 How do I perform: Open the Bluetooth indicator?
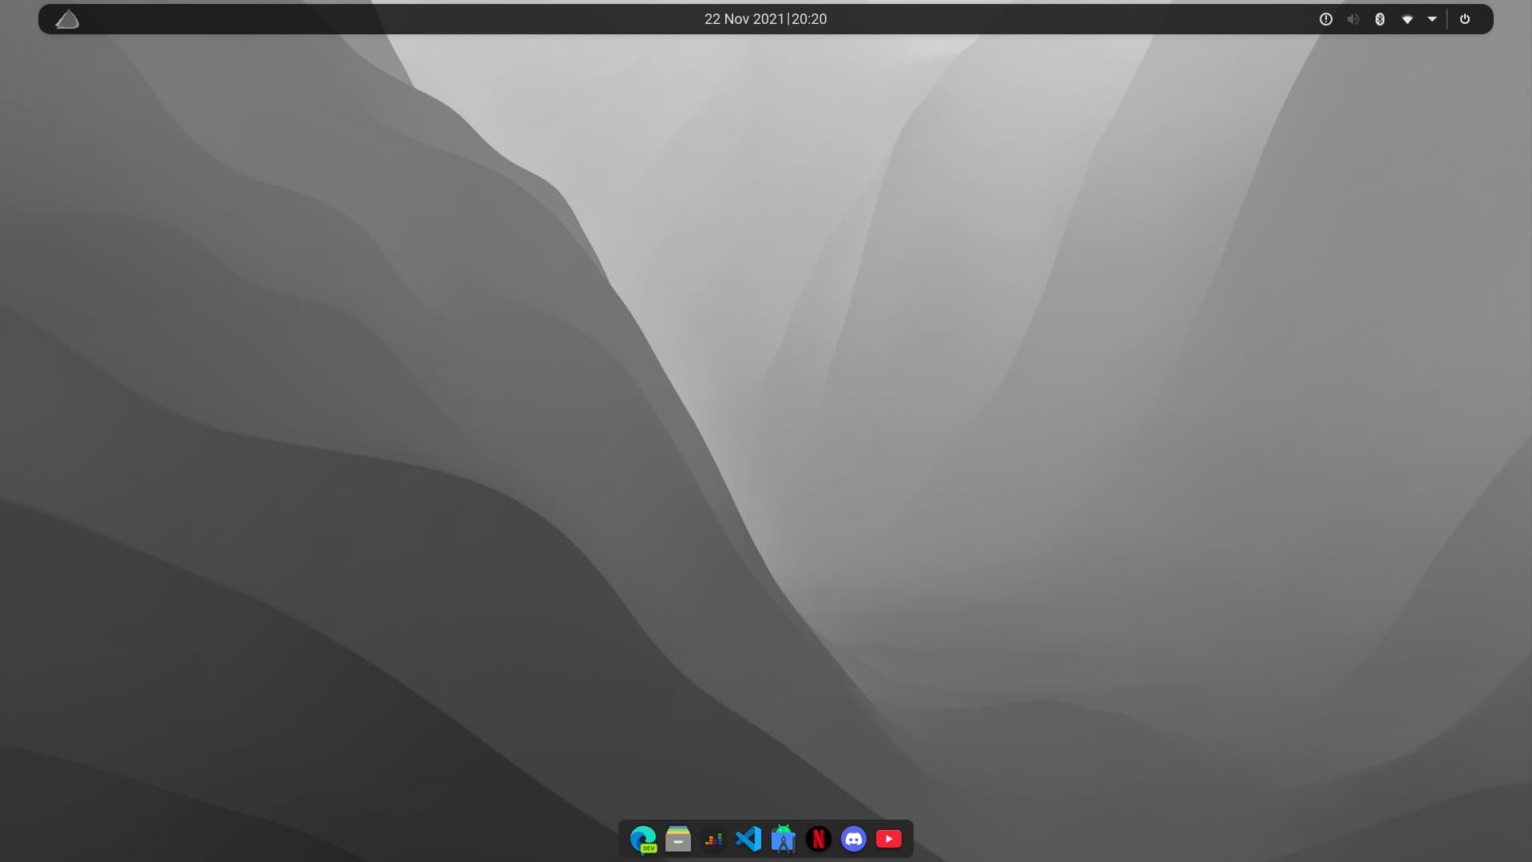1380,19
